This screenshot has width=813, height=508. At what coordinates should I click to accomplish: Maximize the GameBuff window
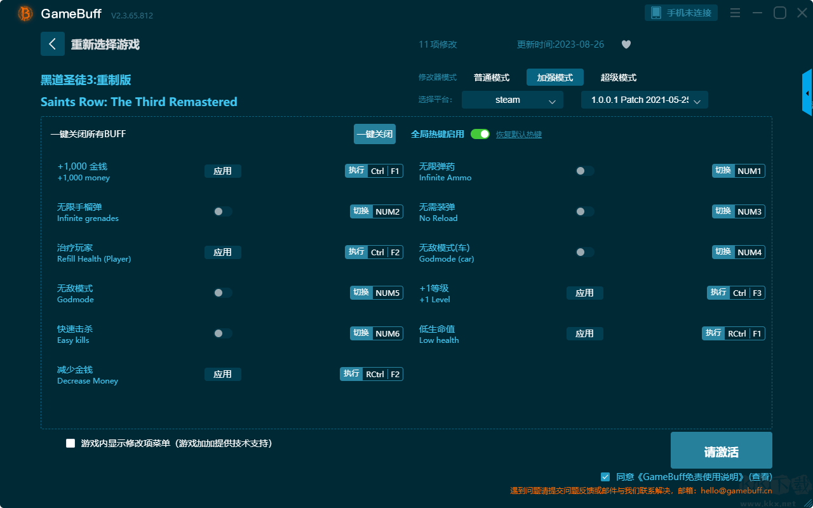click(780, 13)
